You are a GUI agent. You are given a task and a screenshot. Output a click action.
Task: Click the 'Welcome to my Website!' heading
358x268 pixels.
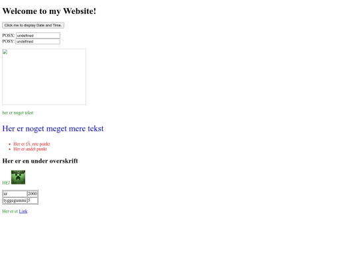pos(49,11)
